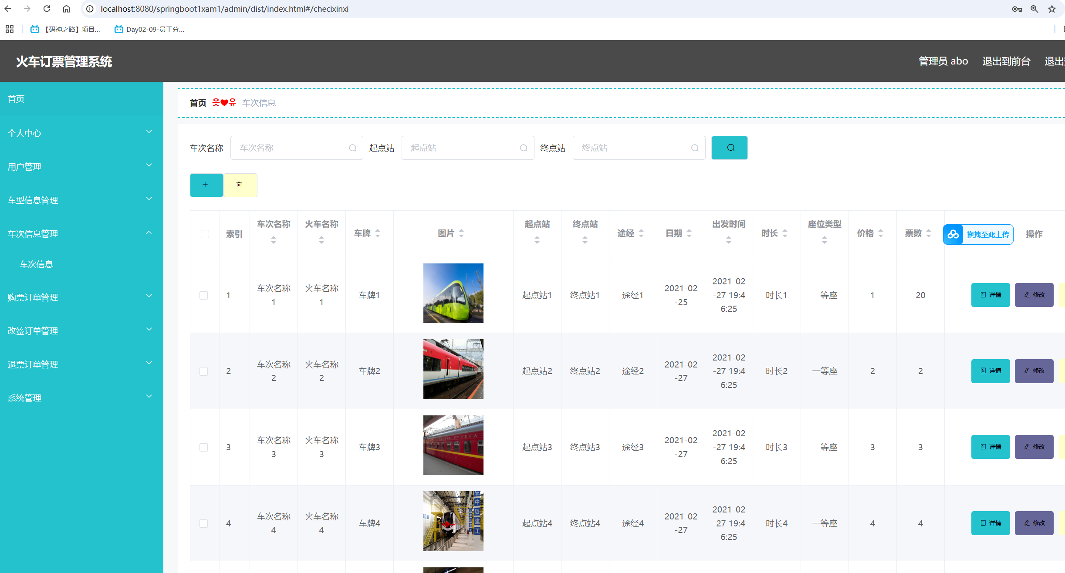Sort by 时长 column

pos(785,233)
